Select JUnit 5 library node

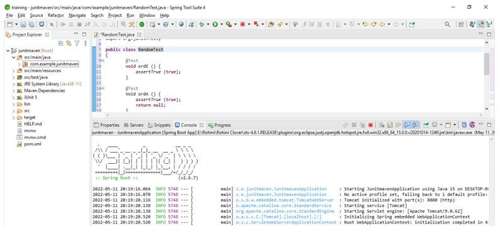[x=30, y=97]
